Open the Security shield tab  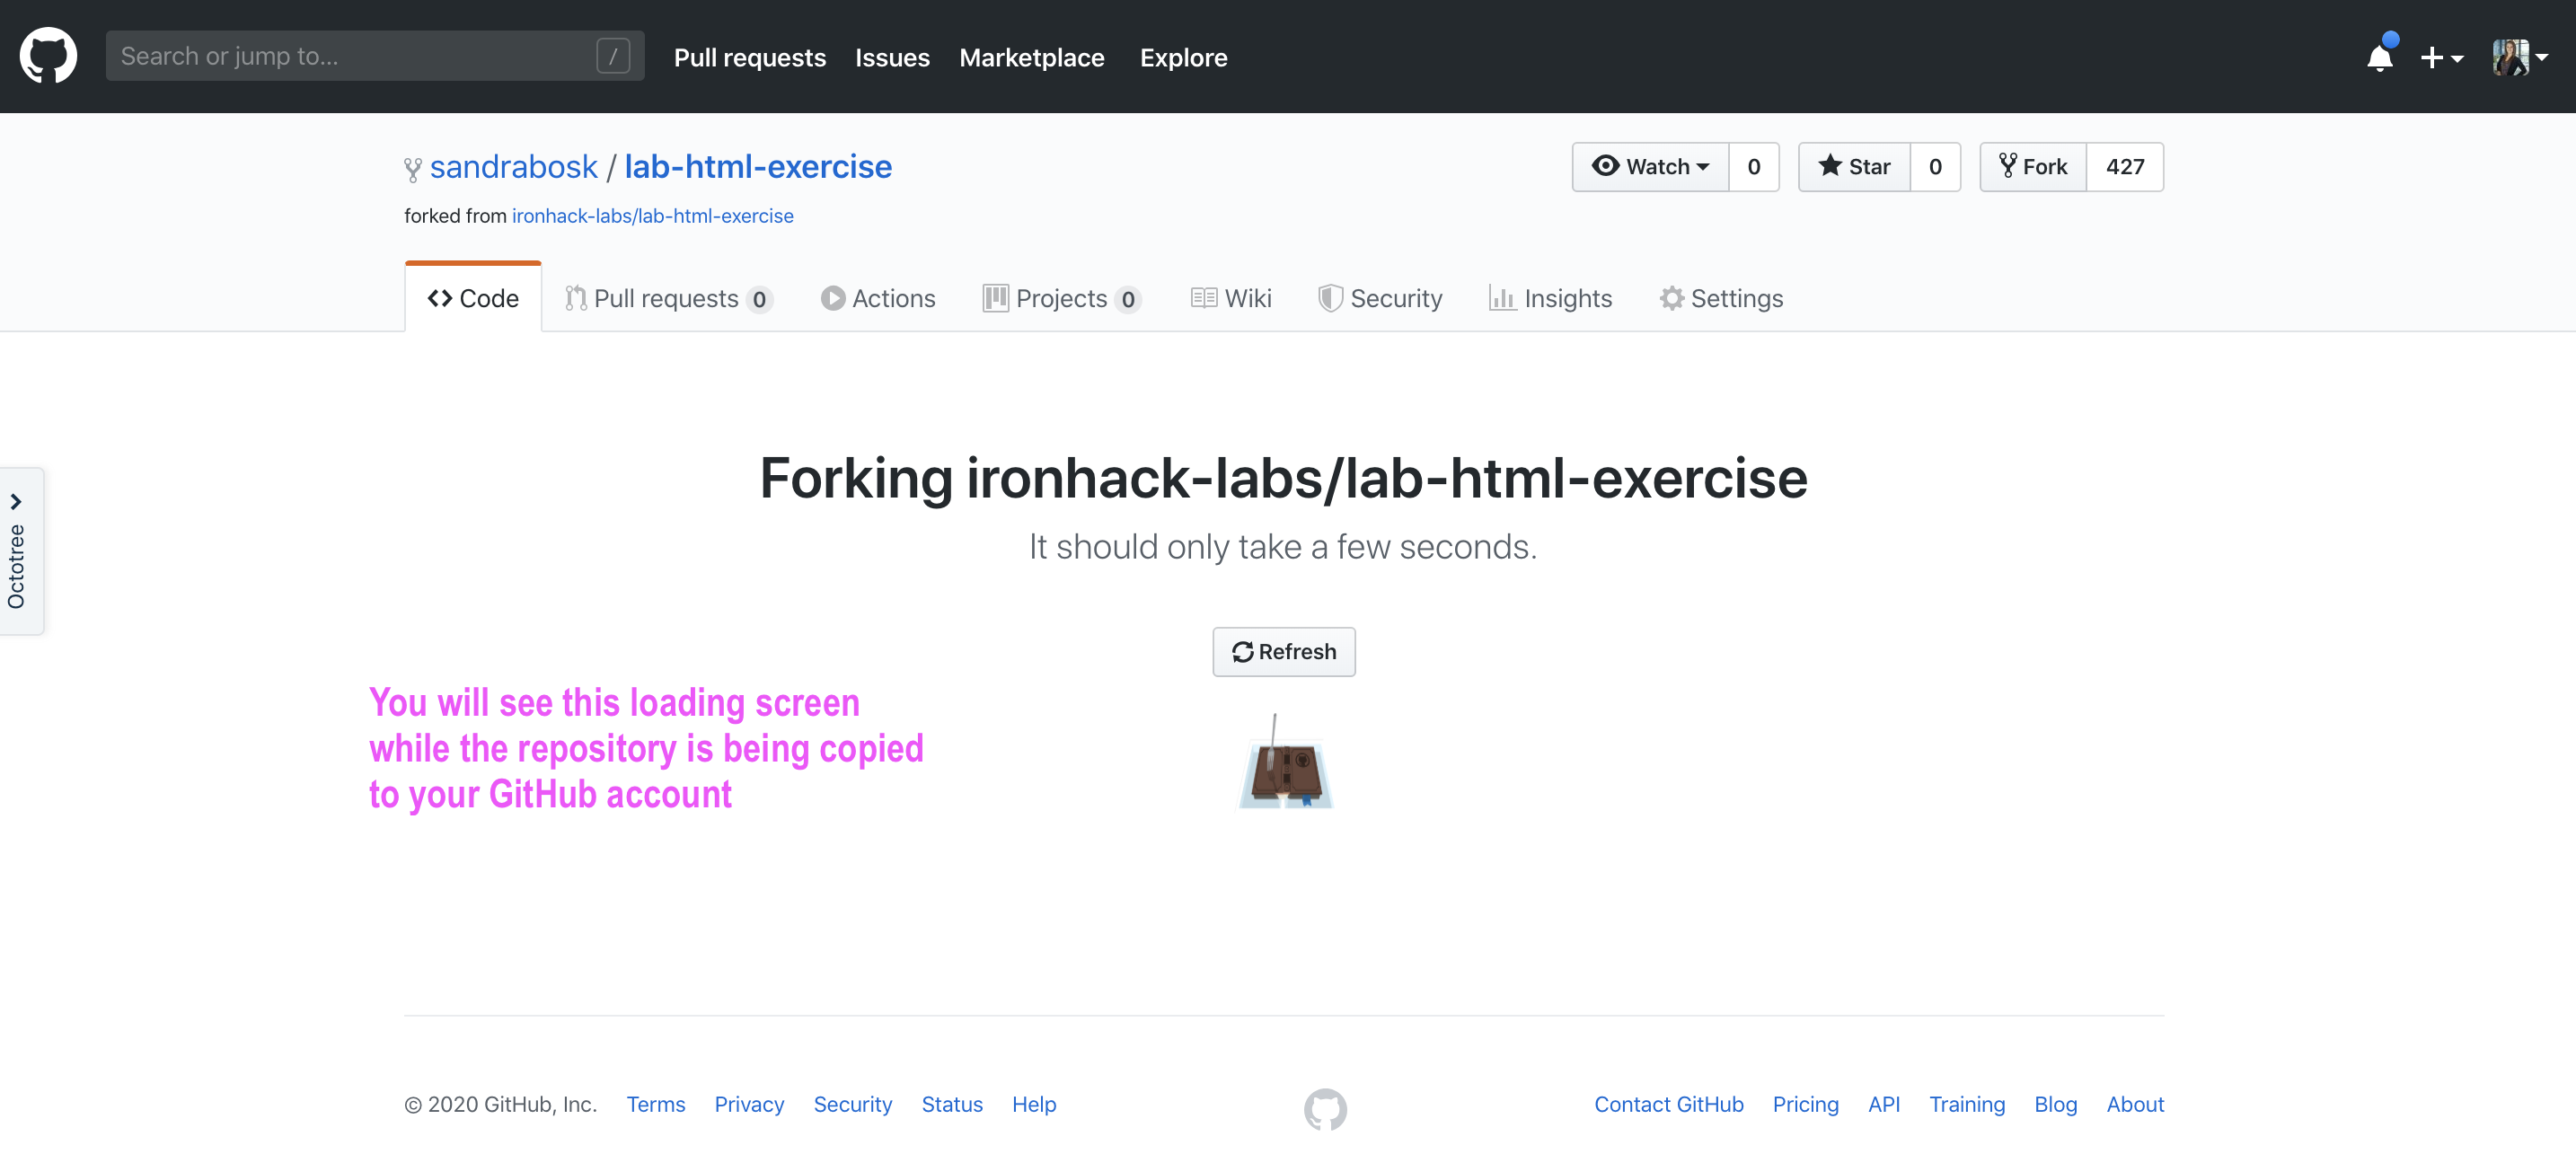point(1379,298)
